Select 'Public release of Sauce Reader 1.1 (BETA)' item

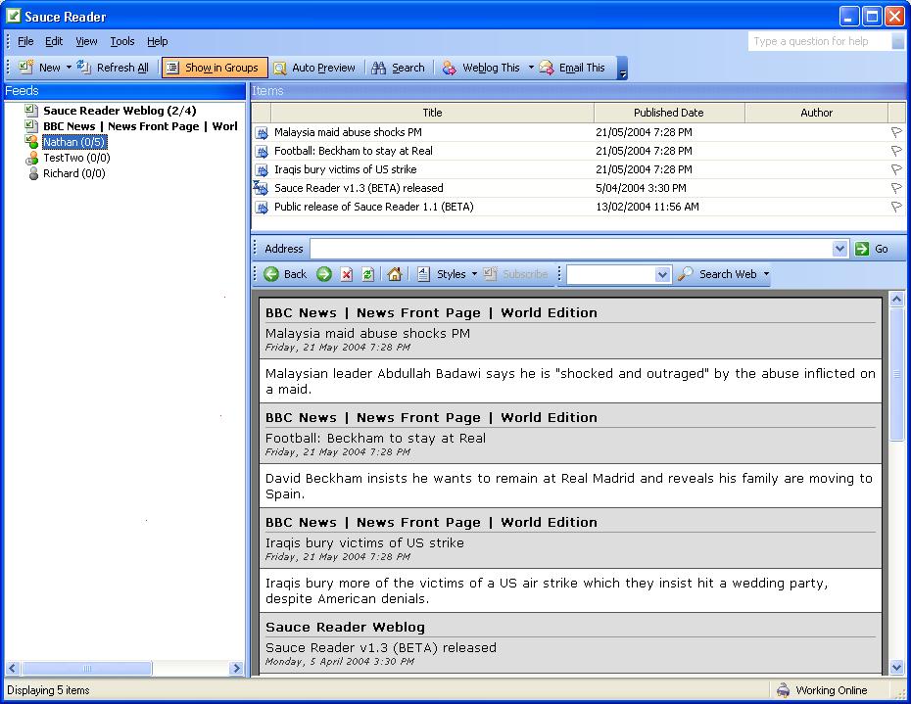pyautogui.click(x=578, y=207)
